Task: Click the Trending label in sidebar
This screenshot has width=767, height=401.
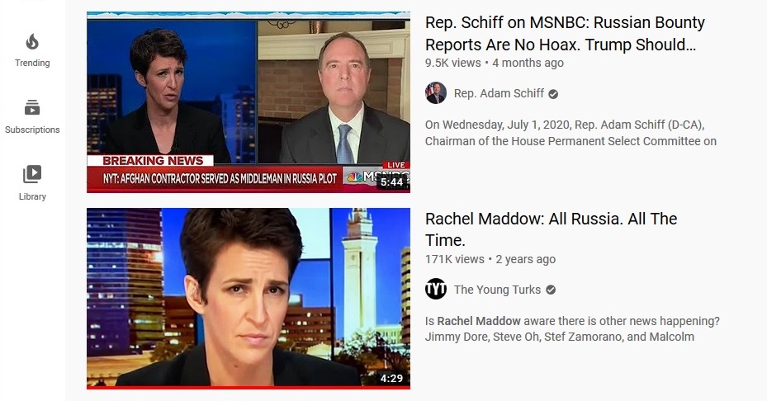Action: 32,63
